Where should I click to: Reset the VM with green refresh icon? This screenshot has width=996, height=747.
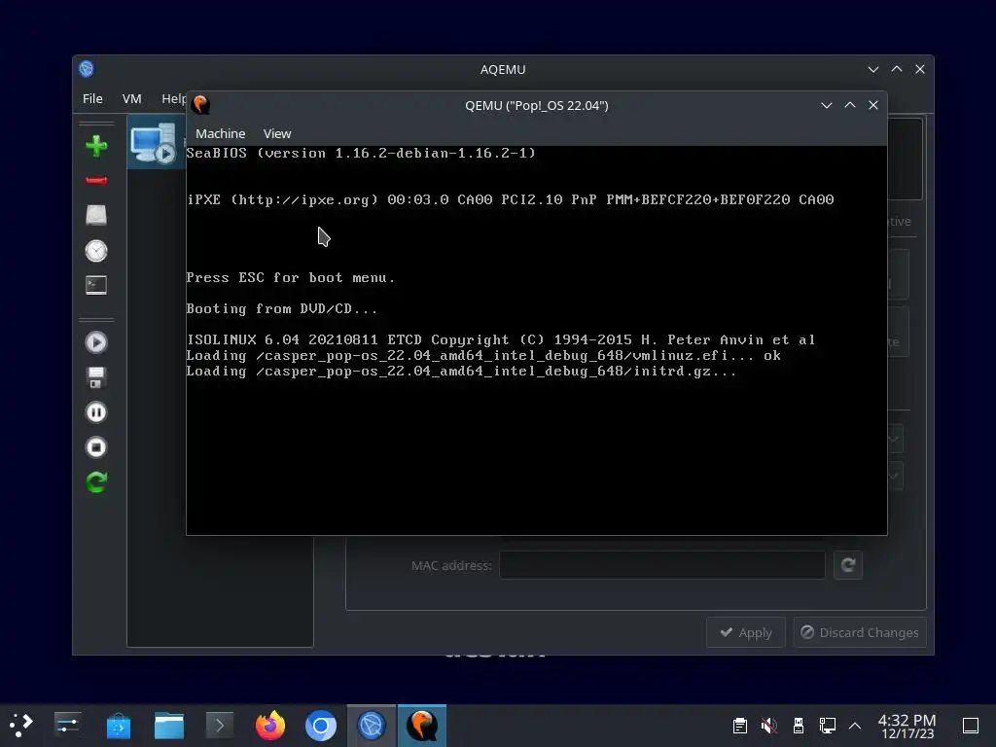(x=96, y=482)
